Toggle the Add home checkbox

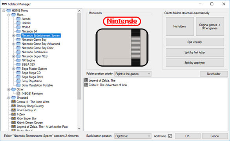tap(170, 136)
